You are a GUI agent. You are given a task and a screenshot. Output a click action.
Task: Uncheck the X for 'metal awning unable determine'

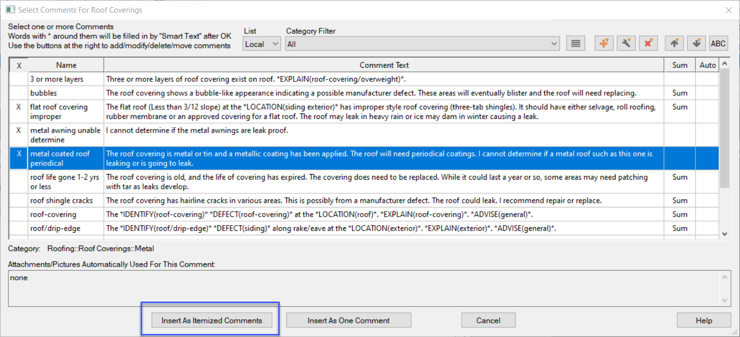[19, 131]
